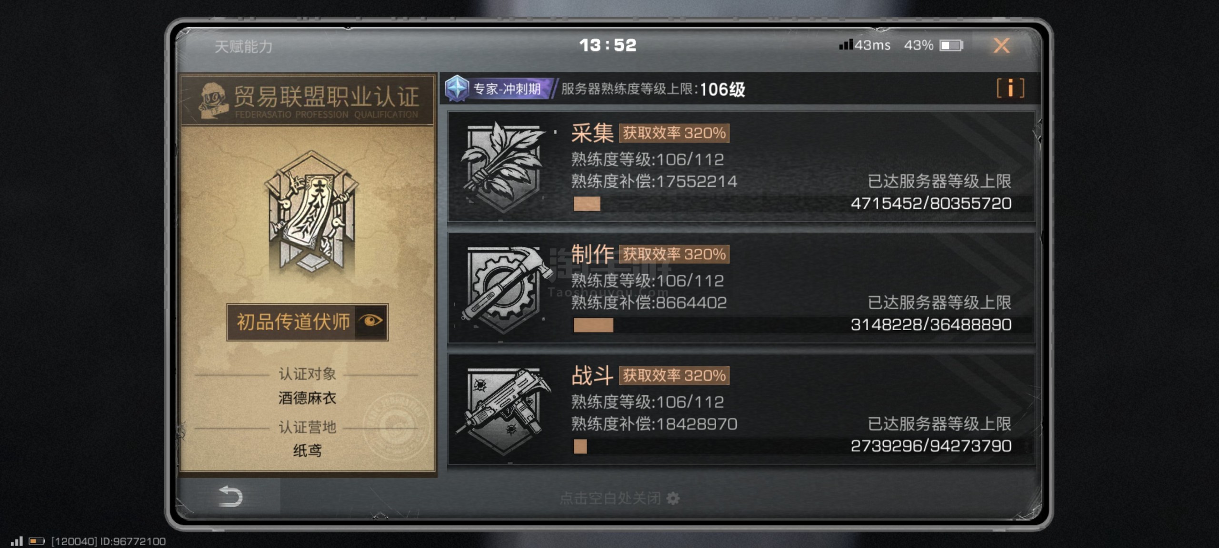The image size is (1219, 548).
Task: Click the 采集 获取效率 320% badge
Action: (x=674, y=133)
